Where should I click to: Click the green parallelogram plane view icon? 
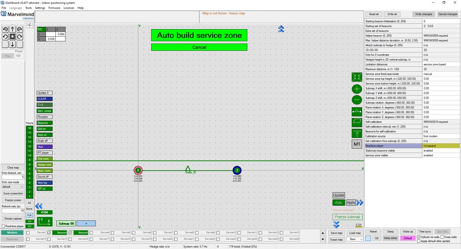coord(357,122)
